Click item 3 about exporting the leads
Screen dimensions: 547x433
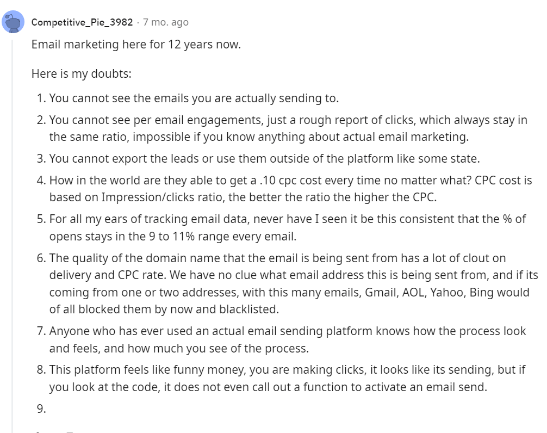pos(264,158)
